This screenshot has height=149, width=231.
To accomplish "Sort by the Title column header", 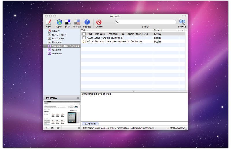I will 117,30.
